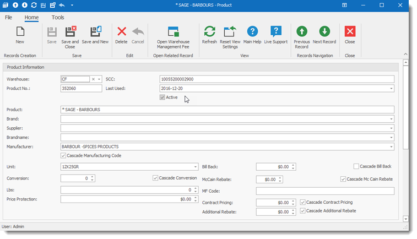Click the Previous Record button
Screen dimensions: 417x239
point(302,32)
